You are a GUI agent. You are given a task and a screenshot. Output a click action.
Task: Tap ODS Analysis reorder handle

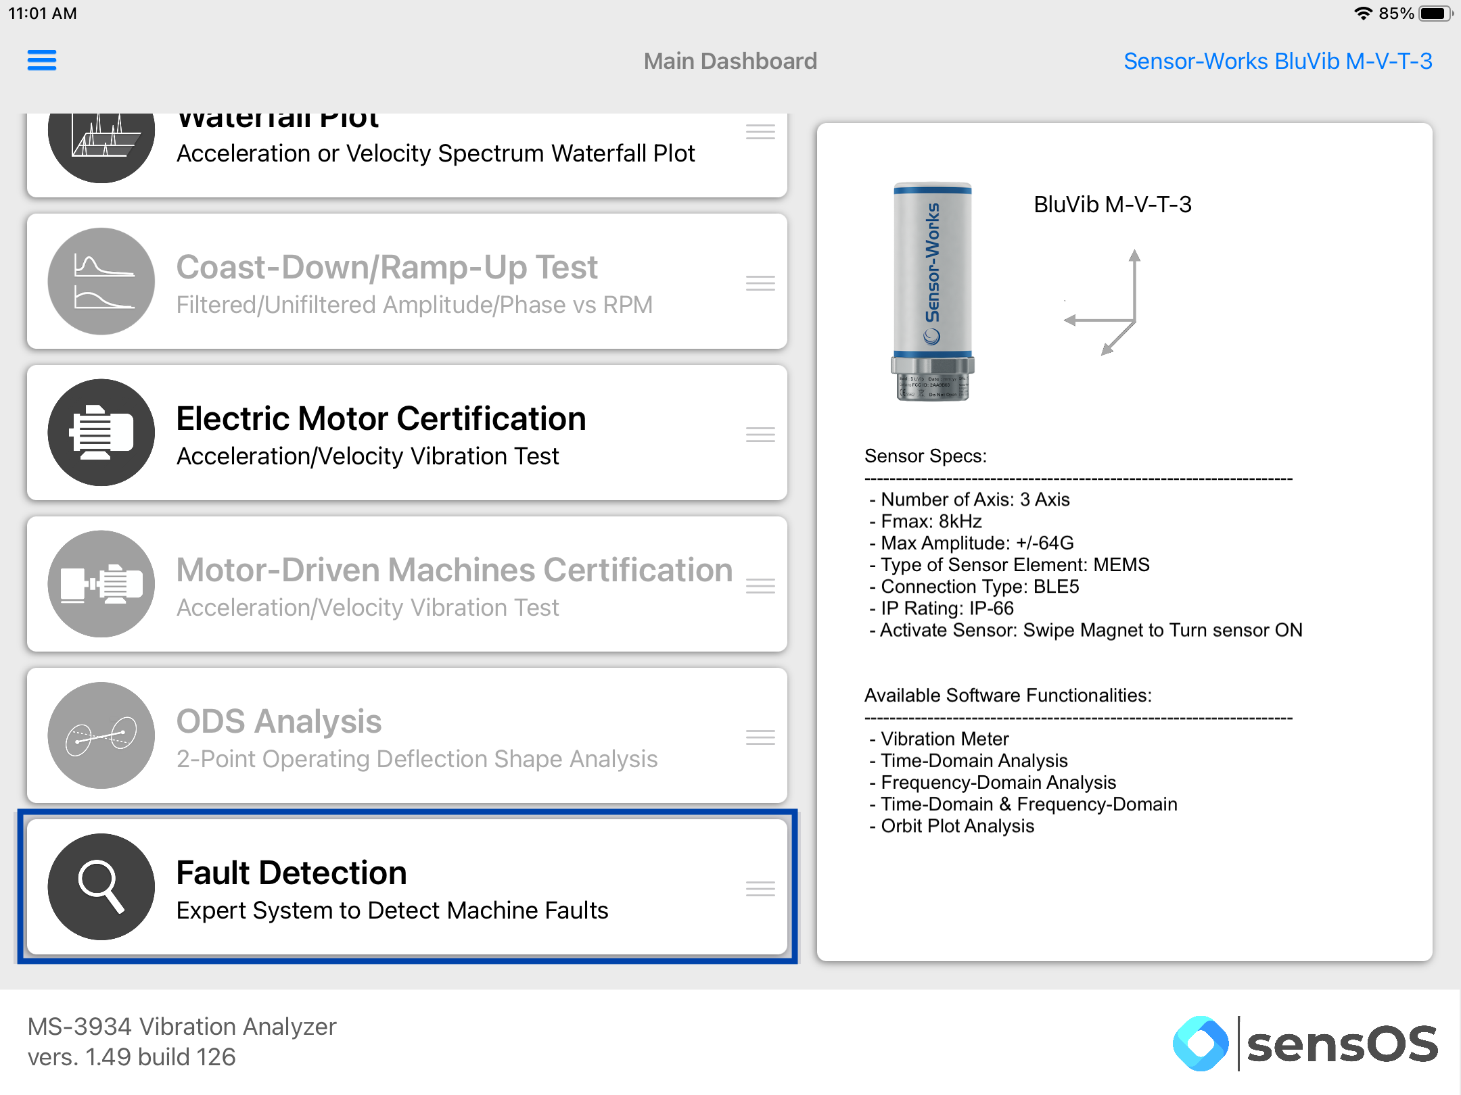[x=760, y=737]
